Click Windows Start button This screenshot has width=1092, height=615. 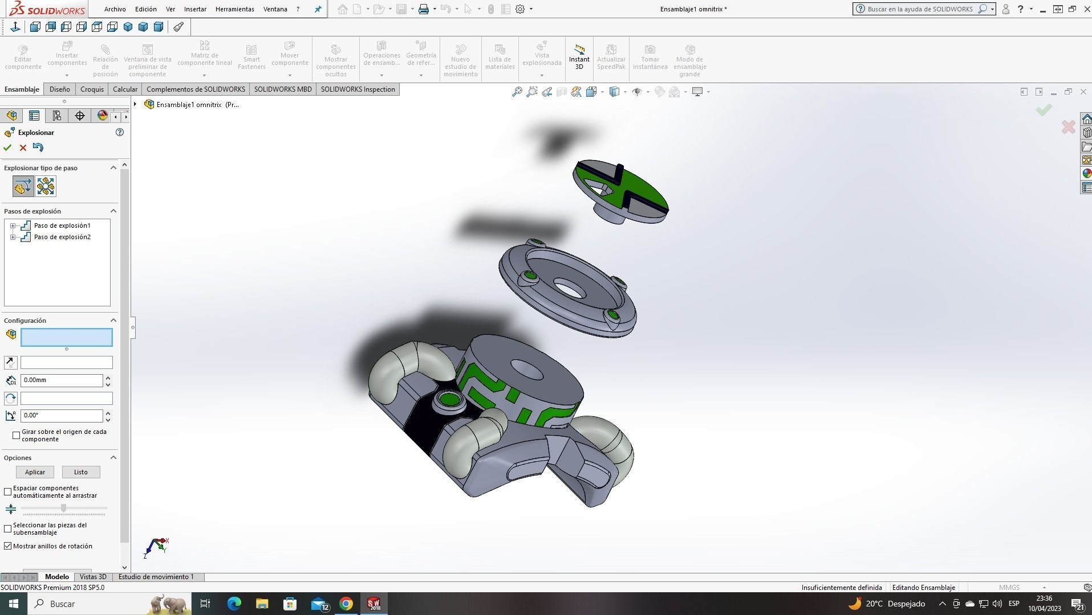[x=14, y=604]
